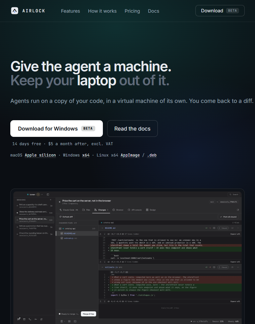
Task: Toggle the catalog-api repository checkbox
Action: coord(60,228)
